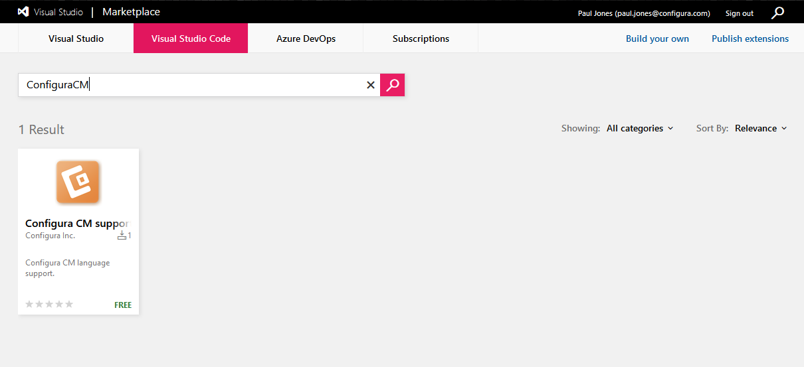Image resolution: width=804 pixels, height=367 pixels.
Task: Click Sign out in the header
Action: 739,13
